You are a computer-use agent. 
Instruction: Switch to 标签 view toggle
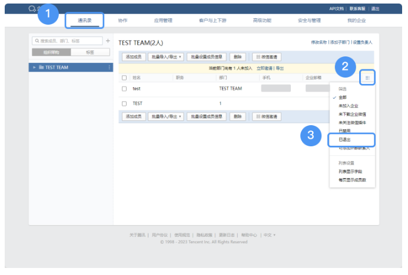pos(89,52)
